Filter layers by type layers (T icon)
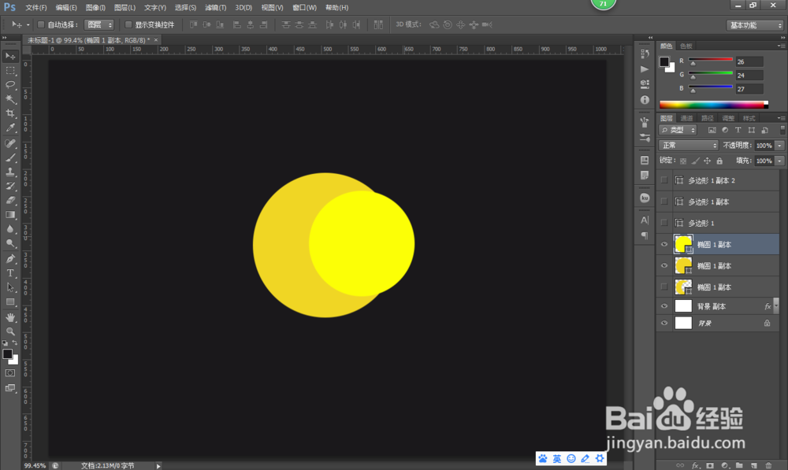Viewport: 788px width, 470px height. tap(738, 130)
